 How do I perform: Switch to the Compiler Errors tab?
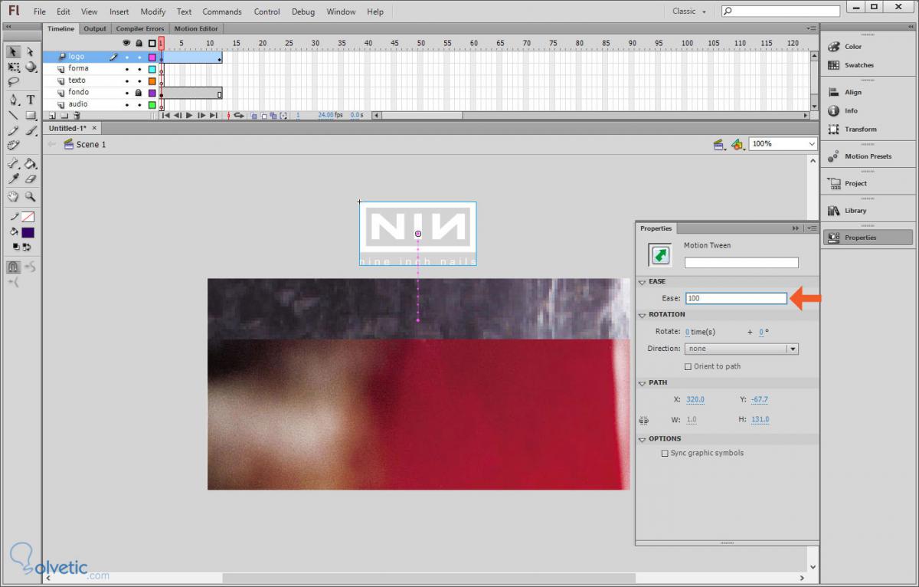click(x=140, y=28)
